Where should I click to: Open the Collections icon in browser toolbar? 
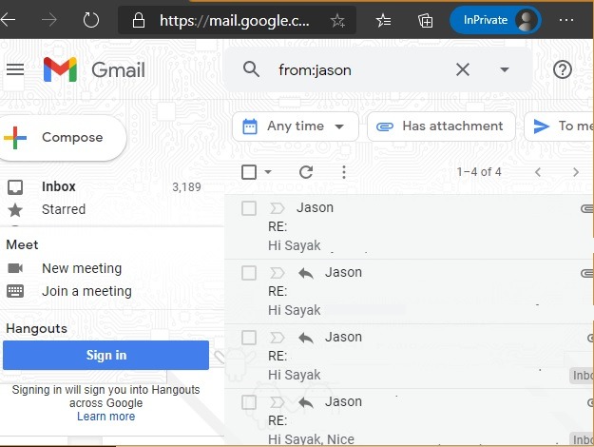(425, 20)
